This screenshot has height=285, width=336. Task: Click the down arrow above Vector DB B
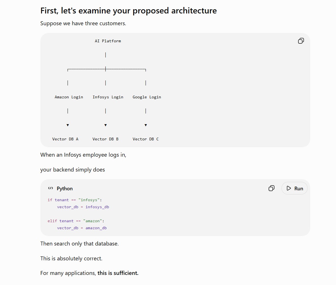105,125
